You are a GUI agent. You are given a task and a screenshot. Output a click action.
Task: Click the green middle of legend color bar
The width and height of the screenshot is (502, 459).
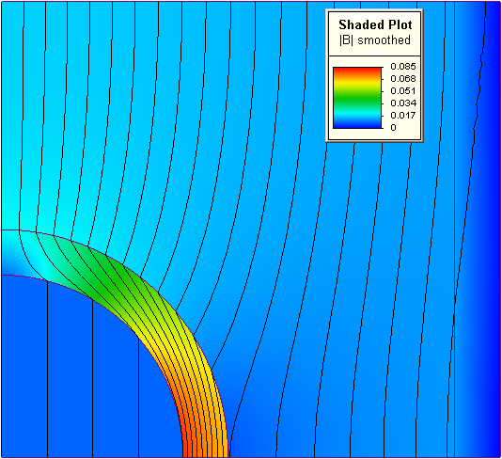357,100
